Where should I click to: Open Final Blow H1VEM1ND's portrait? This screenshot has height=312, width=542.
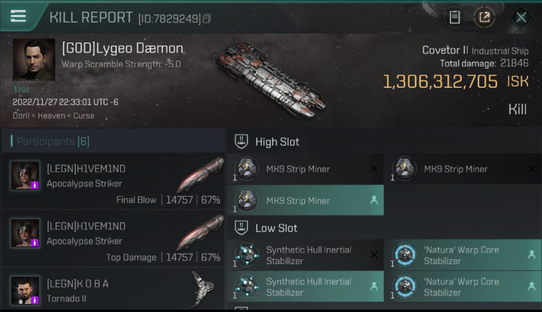click(x=25, y=176)
